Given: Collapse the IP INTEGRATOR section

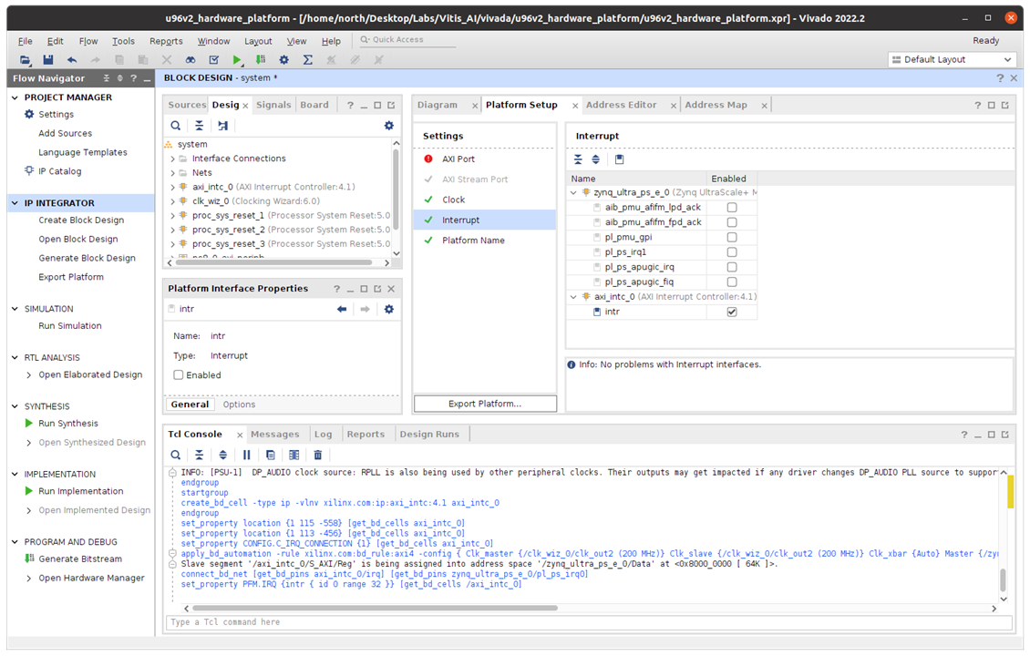Looking at the screenshot, I should [15, 203].
